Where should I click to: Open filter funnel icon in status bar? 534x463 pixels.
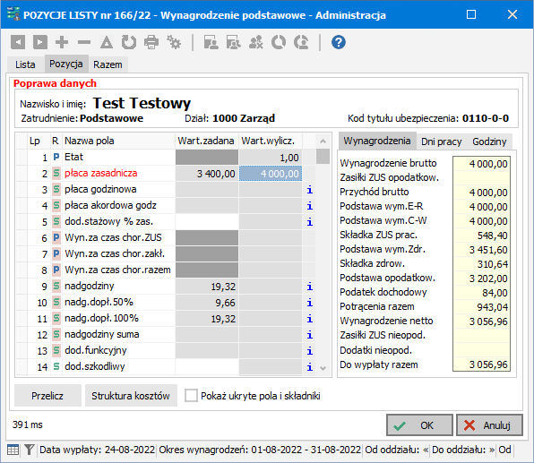[x=30, y=450]
